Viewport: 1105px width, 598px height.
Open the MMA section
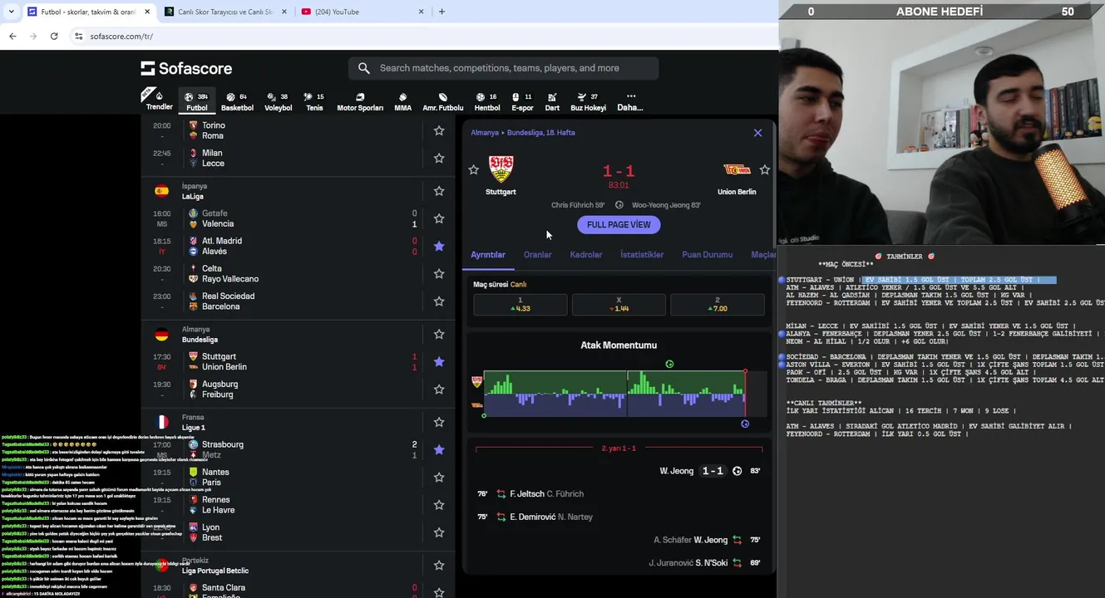point(402,101)
